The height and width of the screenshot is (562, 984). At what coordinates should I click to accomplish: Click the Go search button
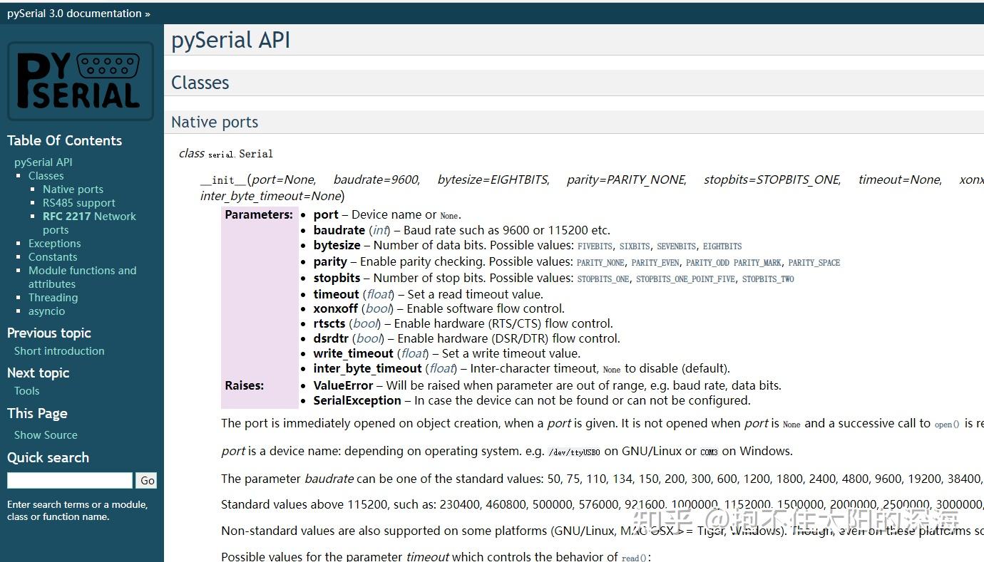(148, 481)
